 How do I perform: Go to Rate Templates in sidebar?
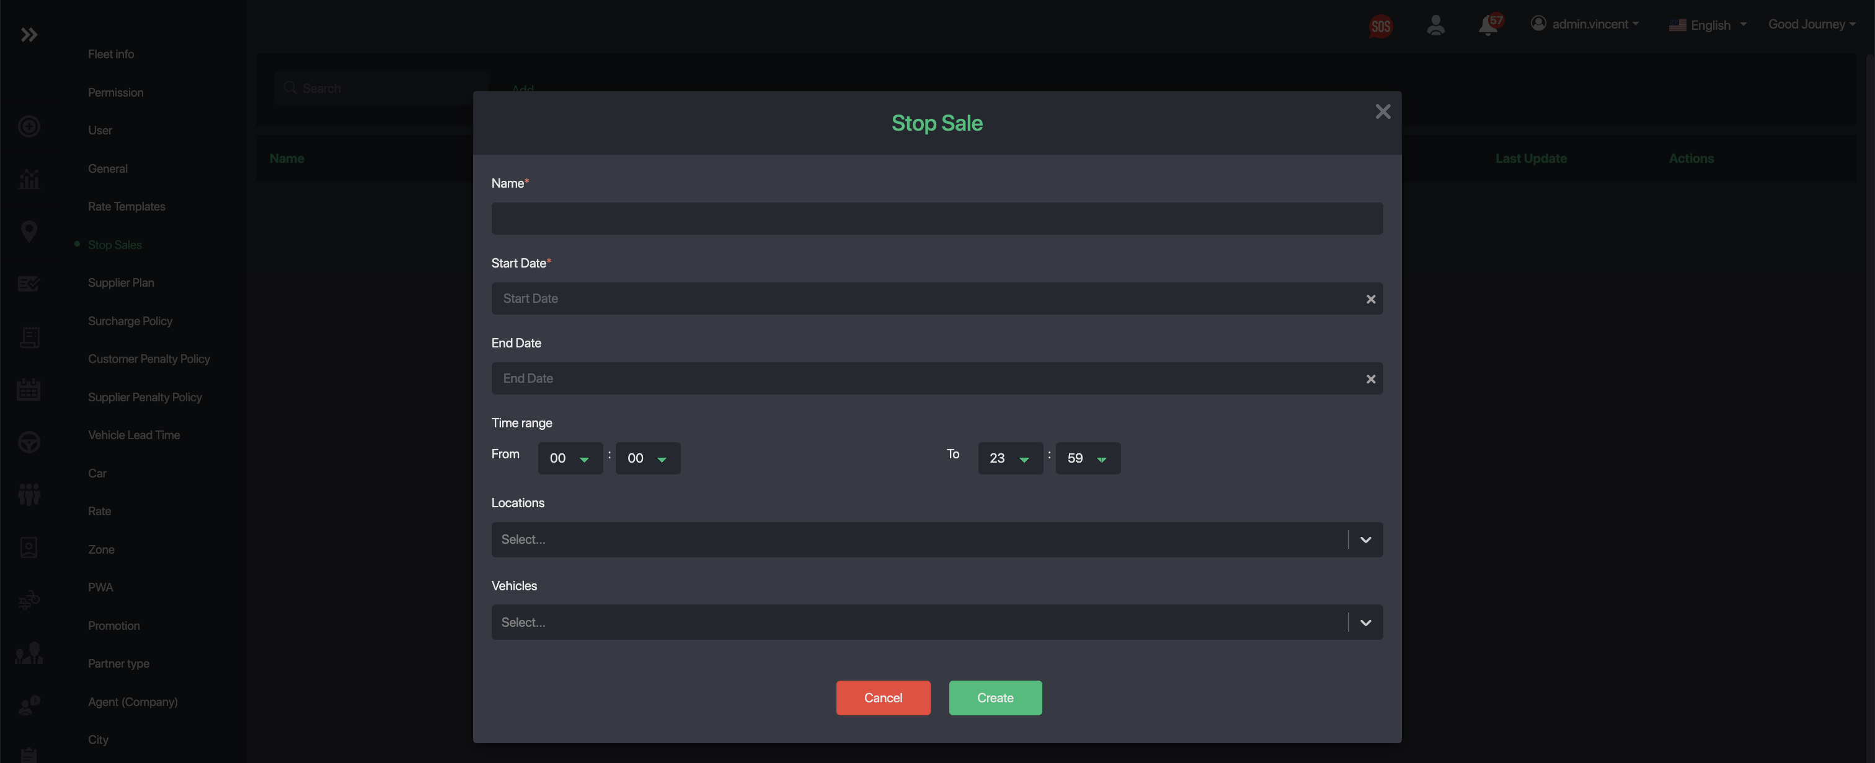coord(126,207)
